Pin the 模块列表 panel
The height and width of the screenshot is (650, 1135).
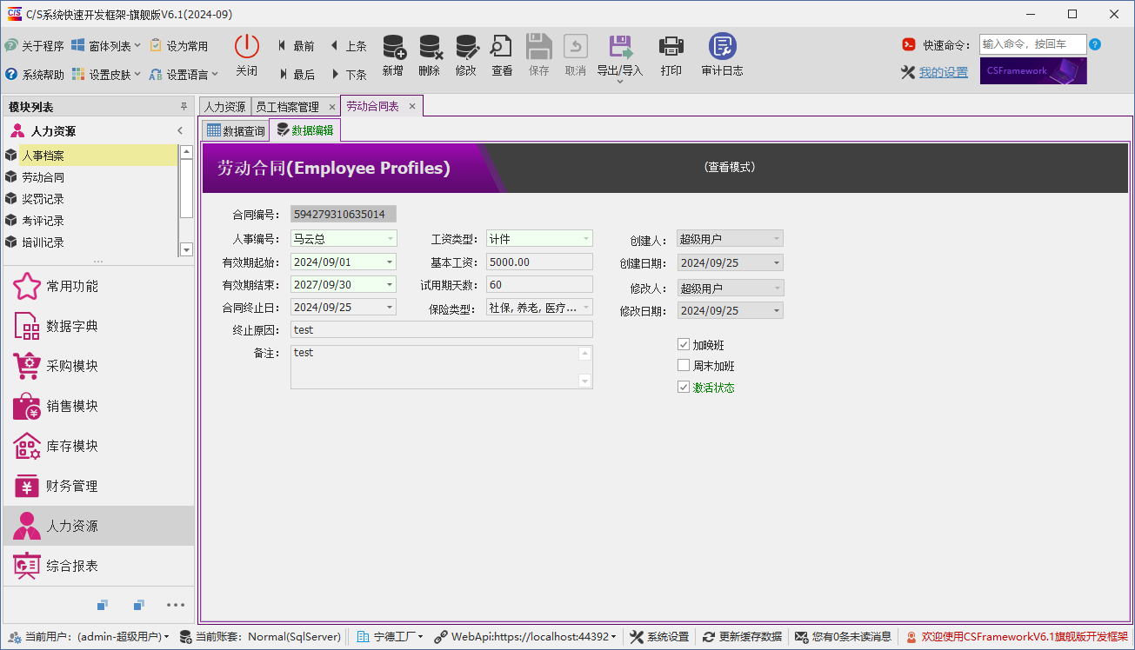[x=184, y=107]
